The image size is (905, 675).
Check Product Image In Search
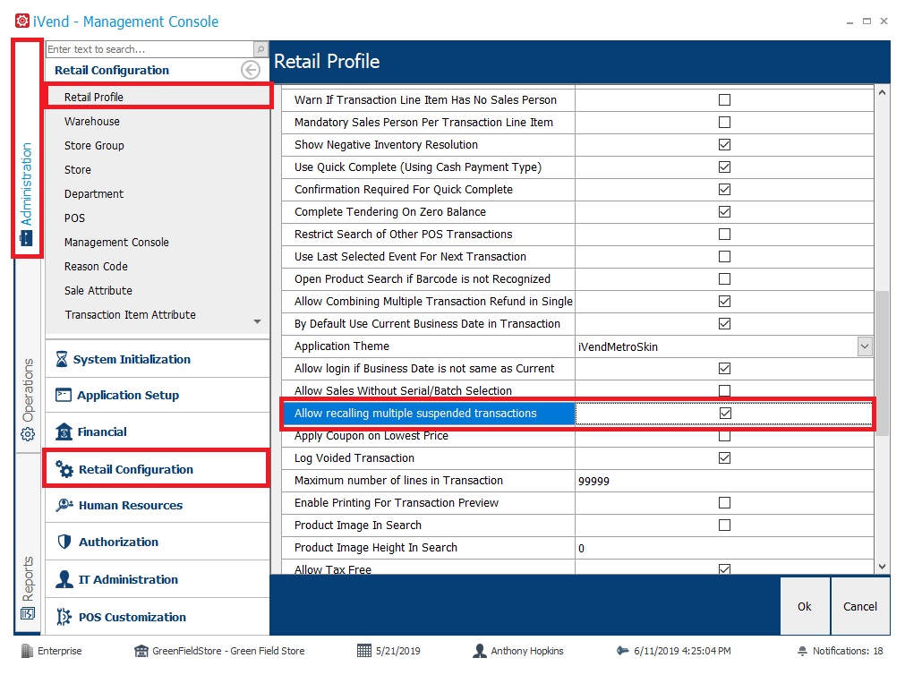(724, 525)
